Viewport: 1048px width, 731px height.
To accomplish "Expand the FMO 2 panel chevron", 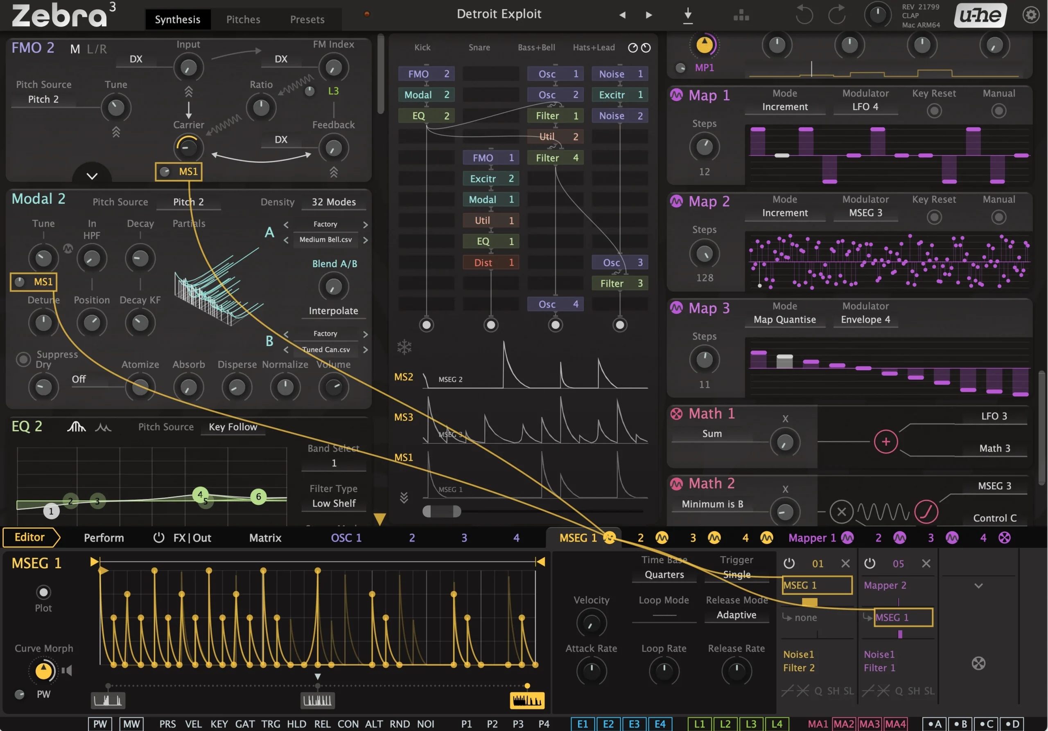I will click(92, 176).
